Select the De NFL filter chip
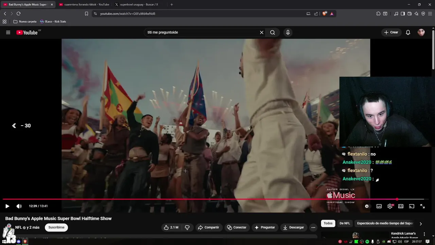Screen dimensions: 435x245 coord(345,223)
